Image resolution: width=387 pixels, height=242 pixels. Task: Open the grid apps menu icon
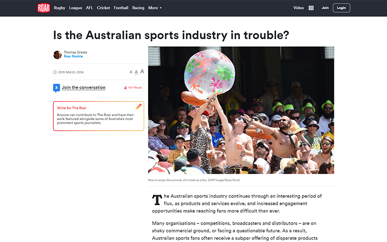coord(311,8)
